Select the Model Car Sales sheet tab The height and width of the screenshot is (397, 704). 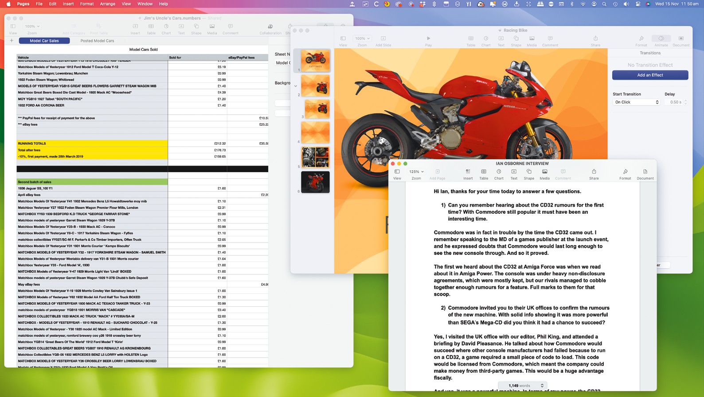tap(44, 41)
